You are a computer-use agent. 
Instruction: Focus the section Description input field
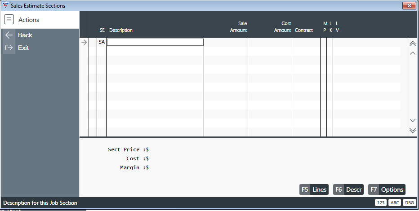click(155, 42)
